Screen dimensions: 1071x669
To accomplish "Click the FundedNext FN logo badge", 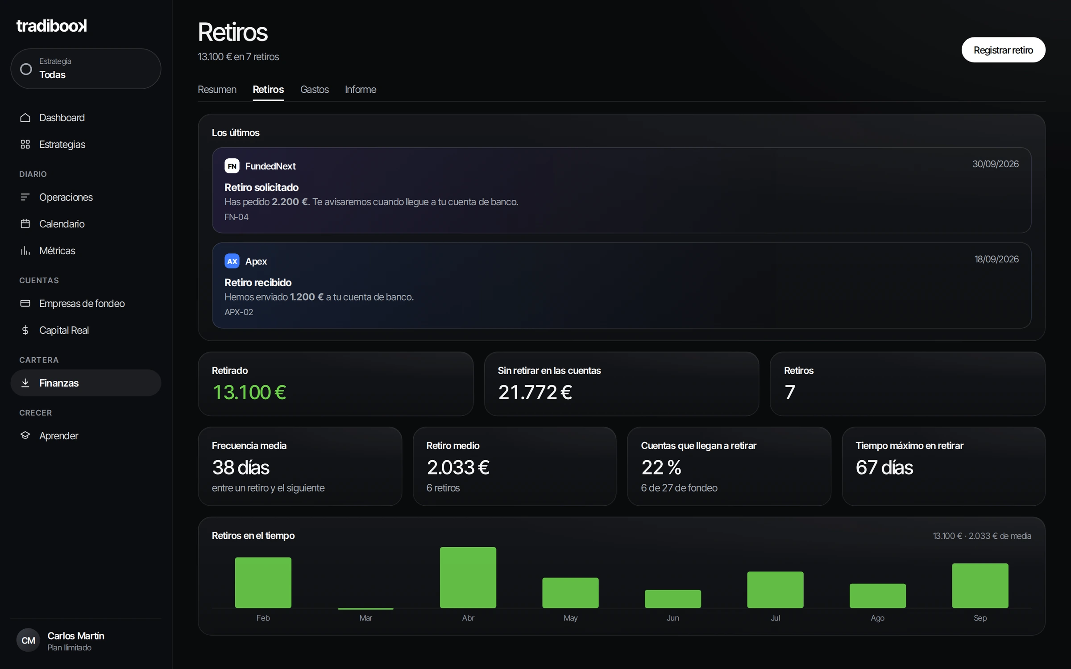I will [x=232, y=166].
